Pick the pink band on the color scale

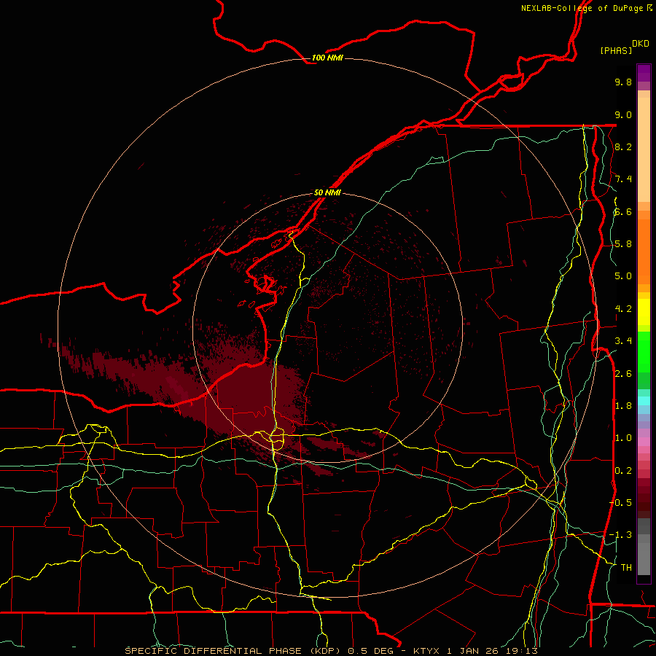pos(644,442)
